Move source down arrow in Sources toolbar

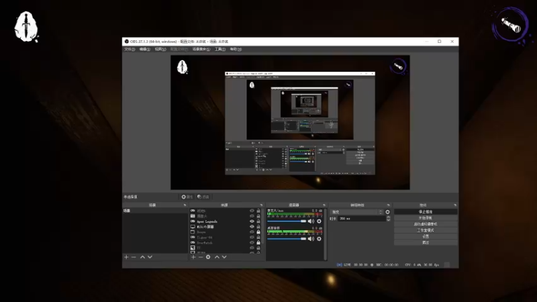[224, 257]
